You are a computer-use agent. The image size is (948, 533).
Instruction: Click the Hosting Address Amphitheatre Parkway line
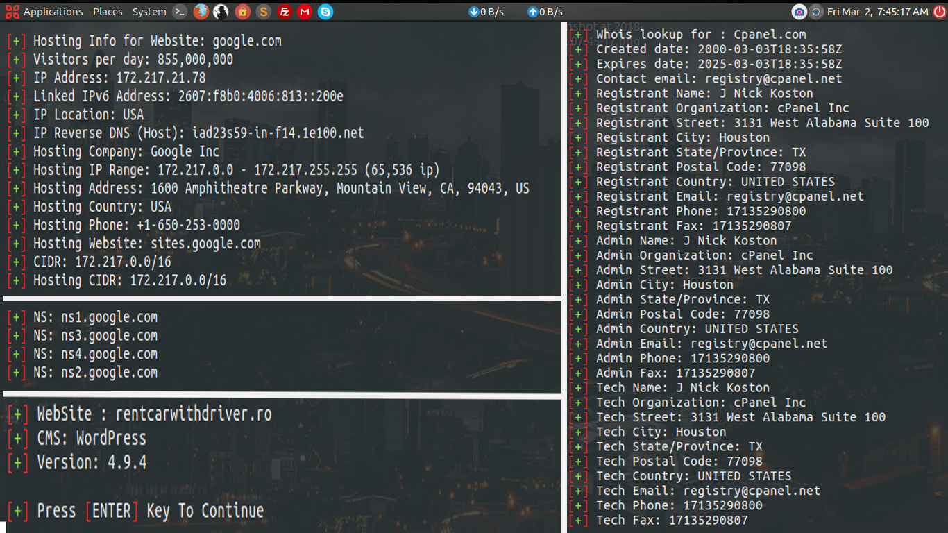[268, 188]
